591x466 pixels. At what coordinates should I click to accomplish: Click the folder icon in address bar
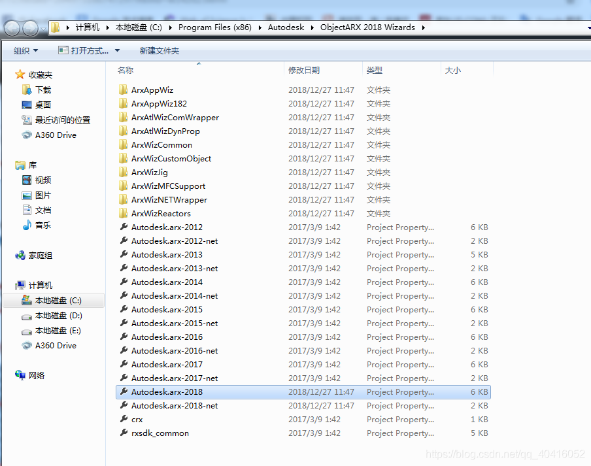(56, 27)
